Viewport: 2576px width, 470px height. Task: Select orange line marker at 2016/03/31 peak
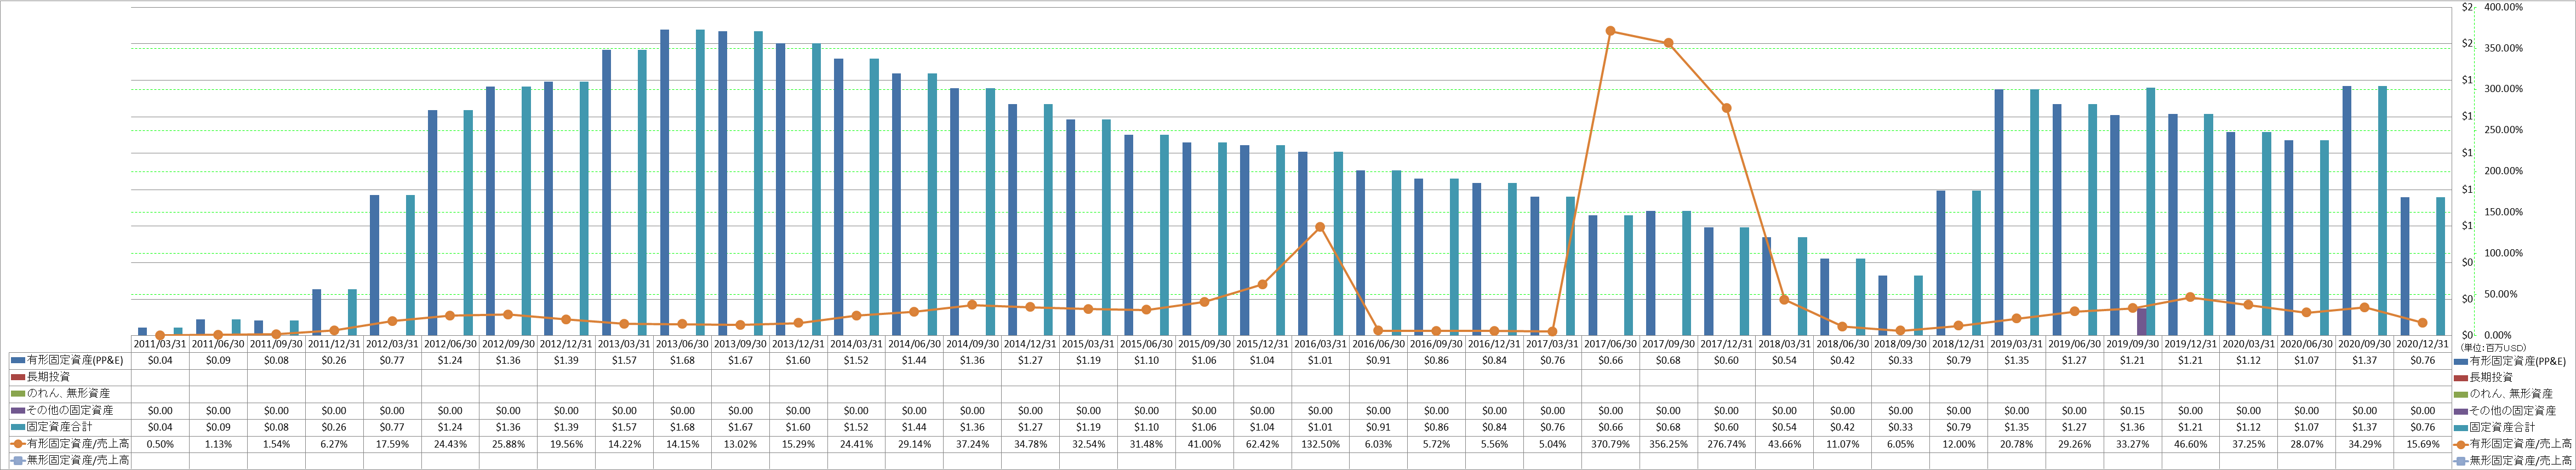coord(1320,227)
